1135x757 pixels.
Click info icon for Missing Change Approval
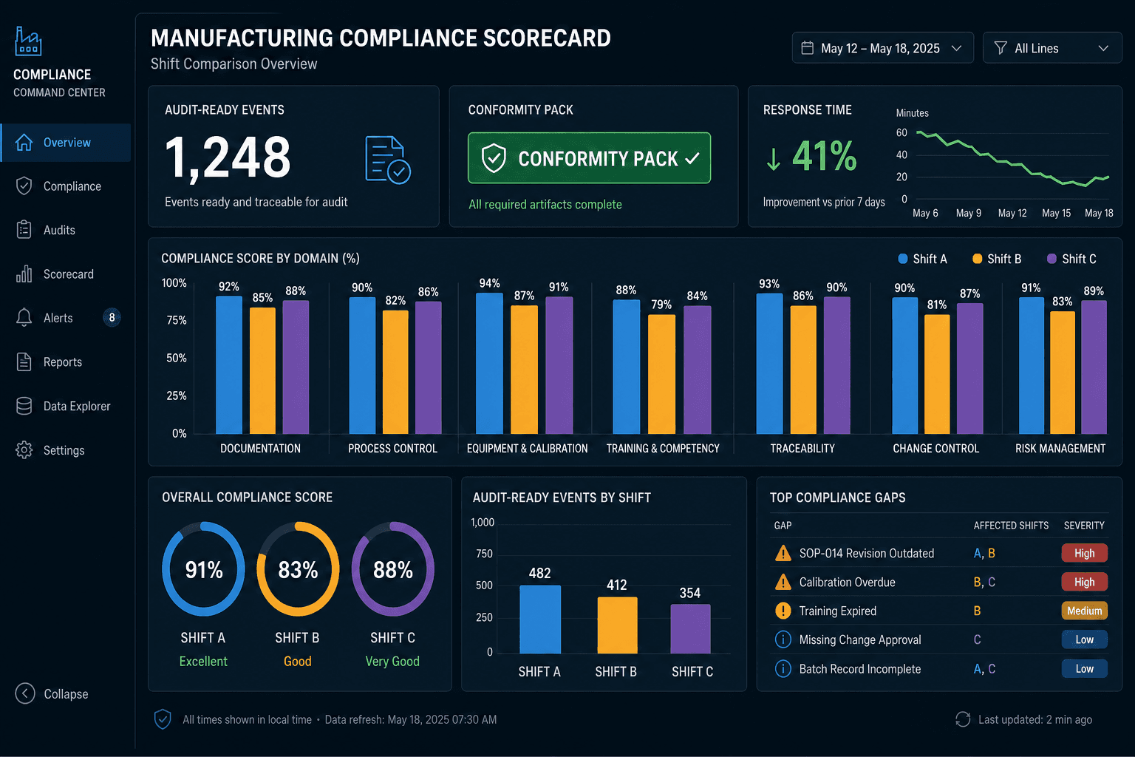(x=783, y=639)
